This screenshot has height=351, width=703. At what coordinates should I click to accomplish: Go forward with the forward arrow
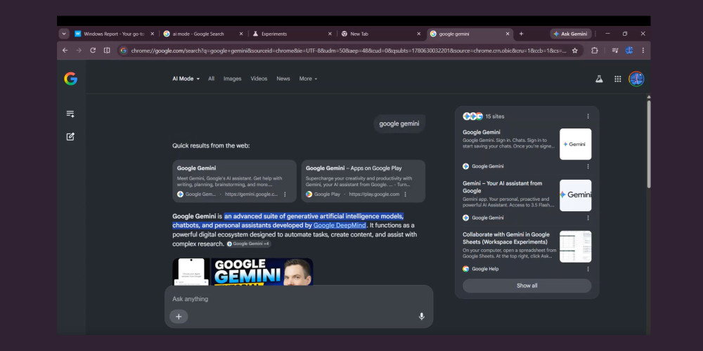click(79, 51)
